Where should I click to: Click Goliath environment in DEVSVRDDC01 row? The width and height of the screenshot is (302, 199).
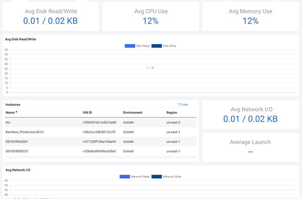click(x=128, y=151)
